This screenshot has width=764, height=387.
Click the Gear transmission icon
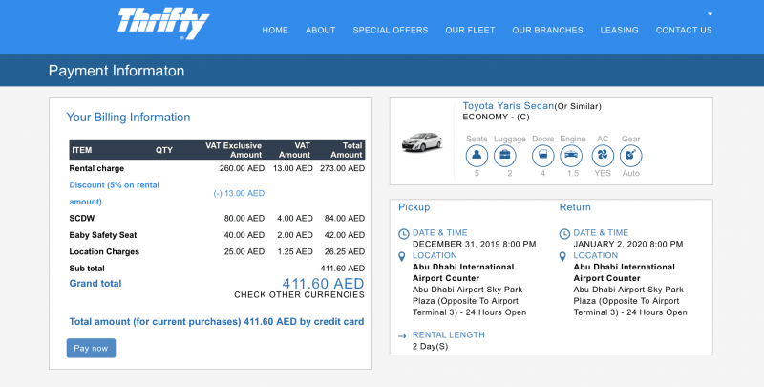click(631, 156)
